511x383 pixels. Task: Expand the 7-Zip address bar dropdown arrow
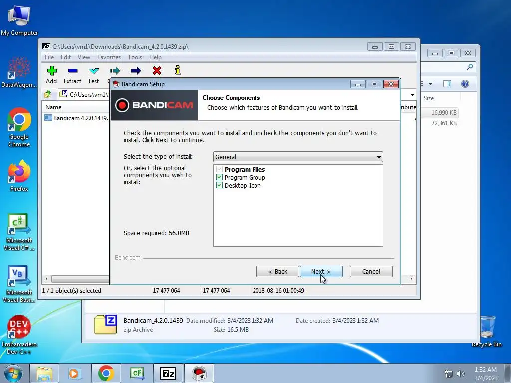click(412, 94)
